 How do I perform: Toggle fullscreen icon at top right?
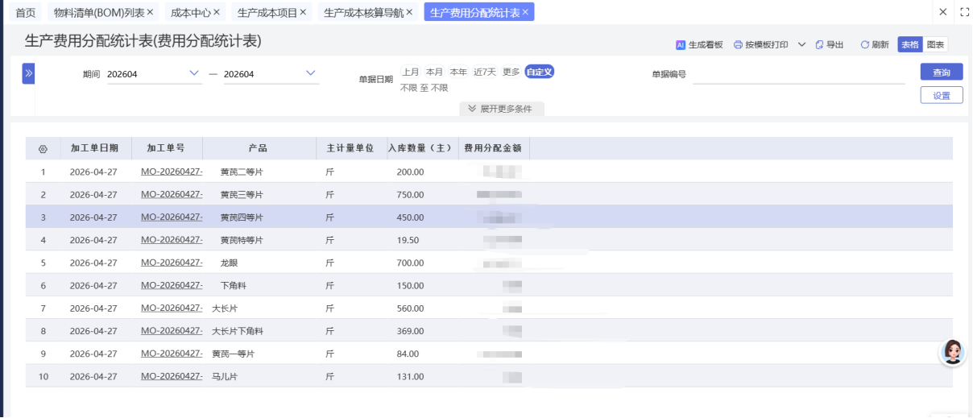(x=964, y=12)
